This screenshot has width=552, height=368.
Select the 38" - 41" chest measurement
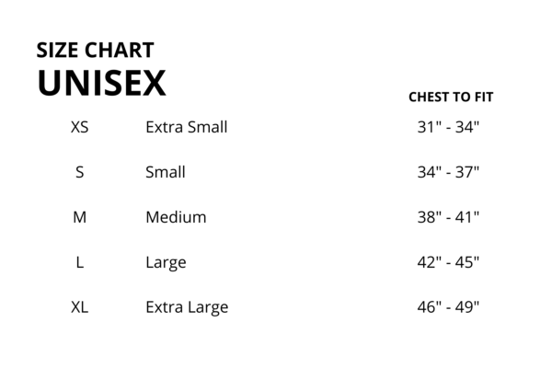click(448, 217)
